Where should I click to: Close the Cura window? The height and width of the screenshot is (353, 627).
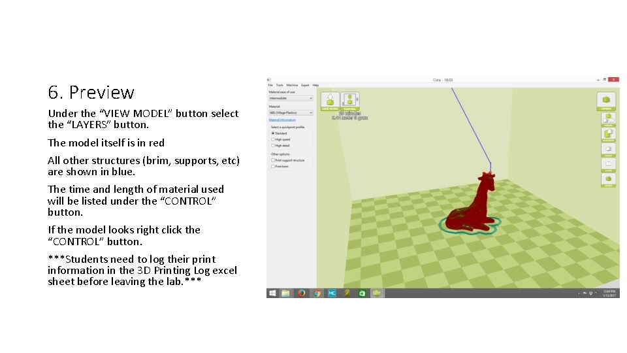point(613,80)
